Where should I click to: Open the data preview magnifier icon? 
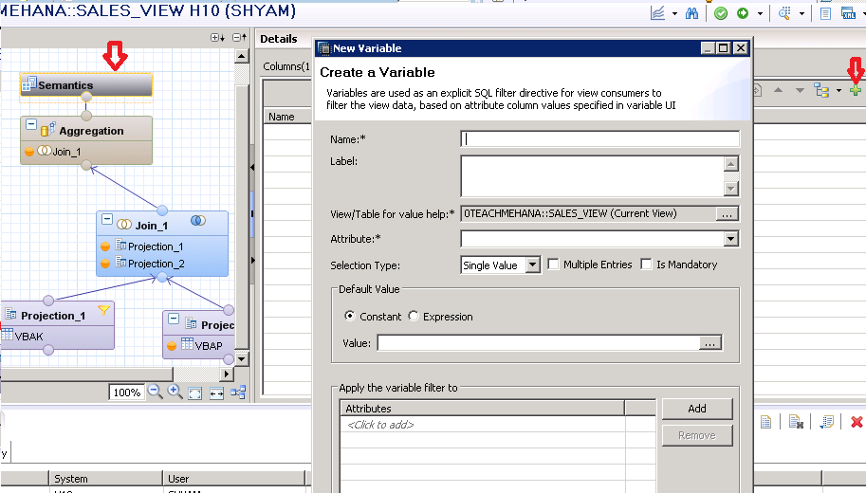784,13
